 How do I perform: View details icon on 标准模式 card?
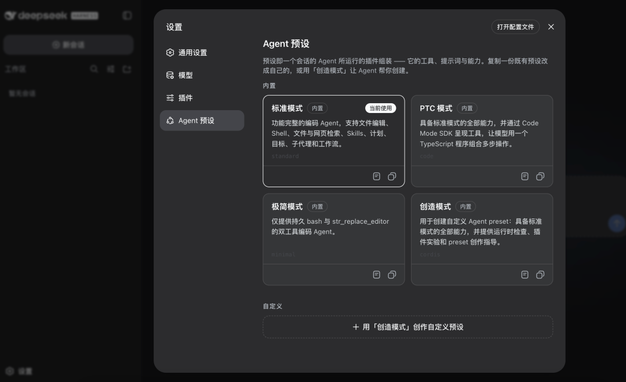377,176
